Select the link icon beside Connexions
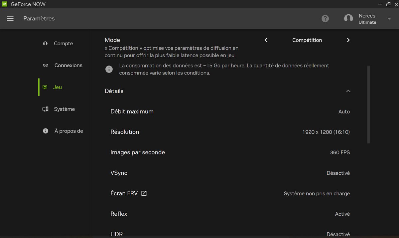 tap(45, 65)
